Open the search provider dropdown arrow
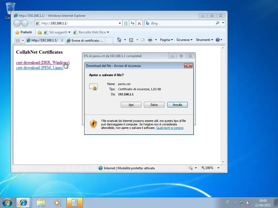The width and height of the screenshot is (278, 208). 223,23
